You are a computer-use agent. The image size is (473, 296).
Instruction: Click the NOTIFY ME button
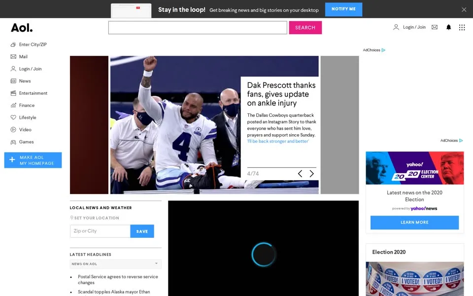(343, 9)
